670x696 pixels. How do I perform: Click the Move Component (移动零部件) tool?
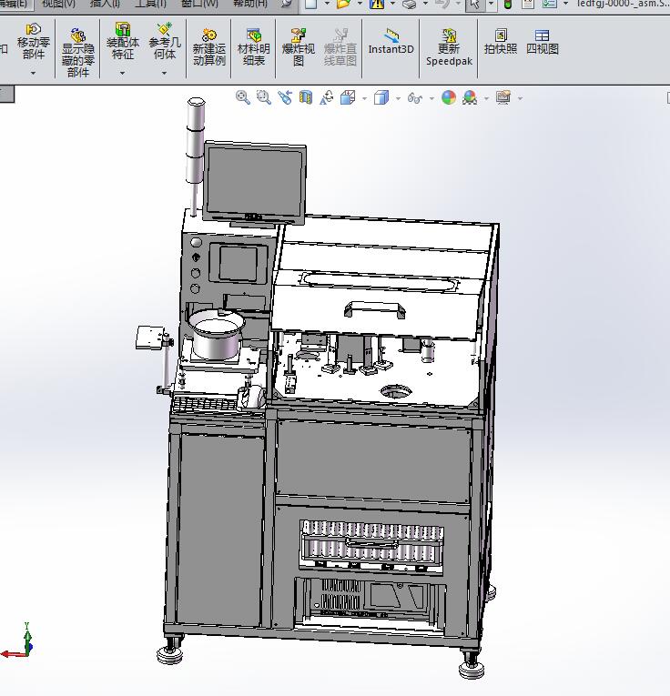click(x=34, y=42)
